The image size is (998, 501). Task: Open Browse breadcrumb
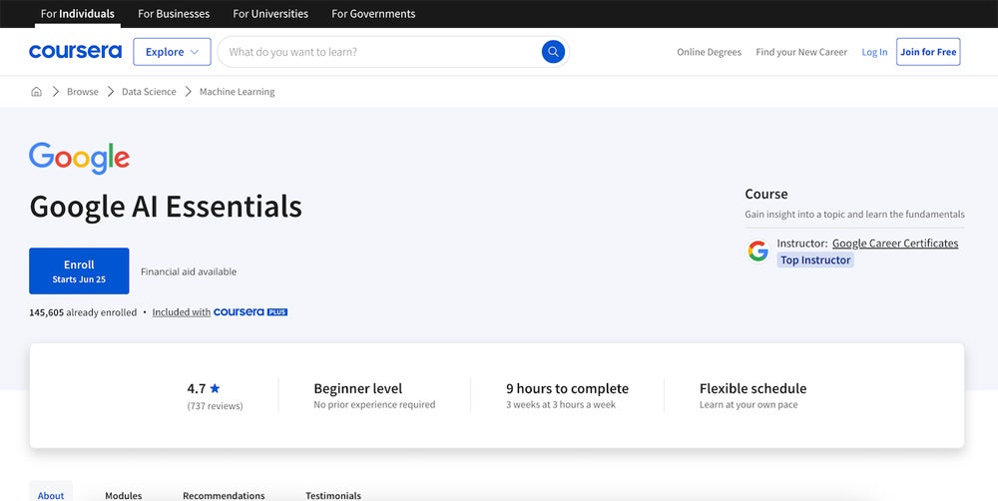click(x=83, y=92)
